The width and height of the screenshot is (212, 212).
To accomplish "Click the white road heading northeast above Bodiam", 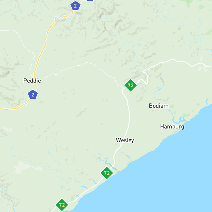I will [x=176, y=61].
